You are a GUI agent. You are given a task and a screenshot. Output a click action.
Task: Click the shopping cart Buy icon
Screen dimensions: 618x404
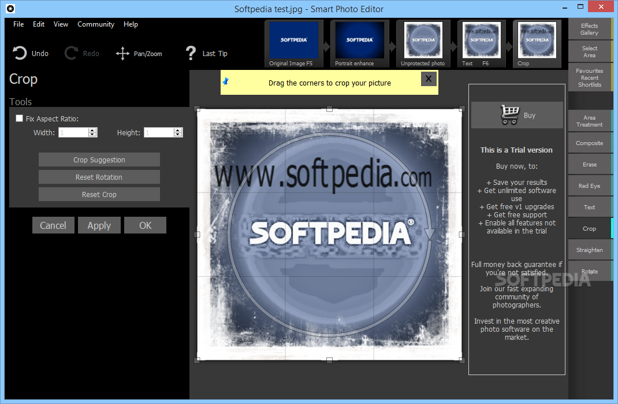[x=509, y=115]
